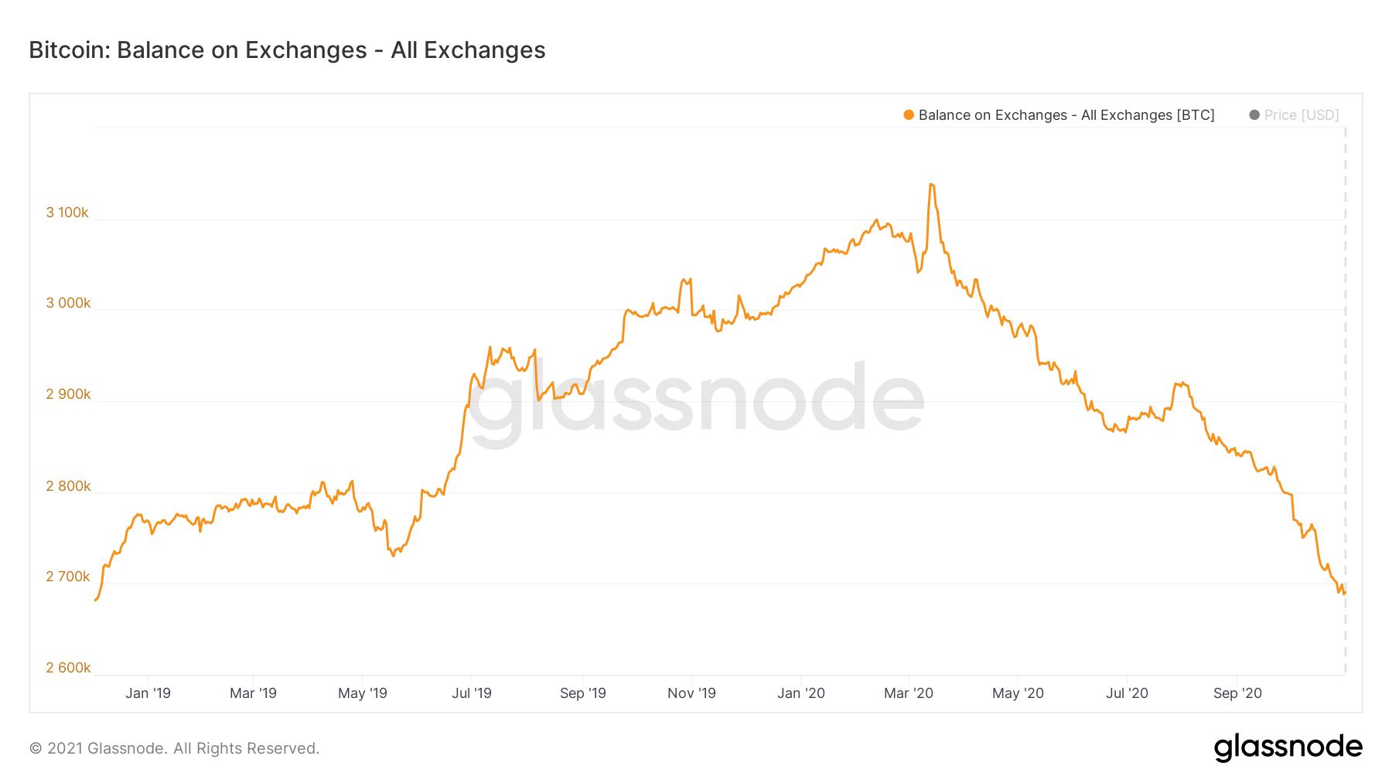This screenshot has height=783, width=1392.
Task: Click the Mar '19 x-axis label
Action: tap(253, 693)
